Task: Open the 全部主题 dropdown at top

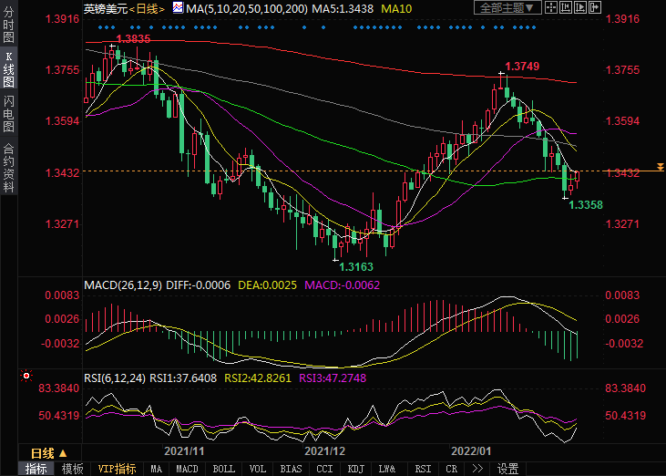Action: pos(507,8)
